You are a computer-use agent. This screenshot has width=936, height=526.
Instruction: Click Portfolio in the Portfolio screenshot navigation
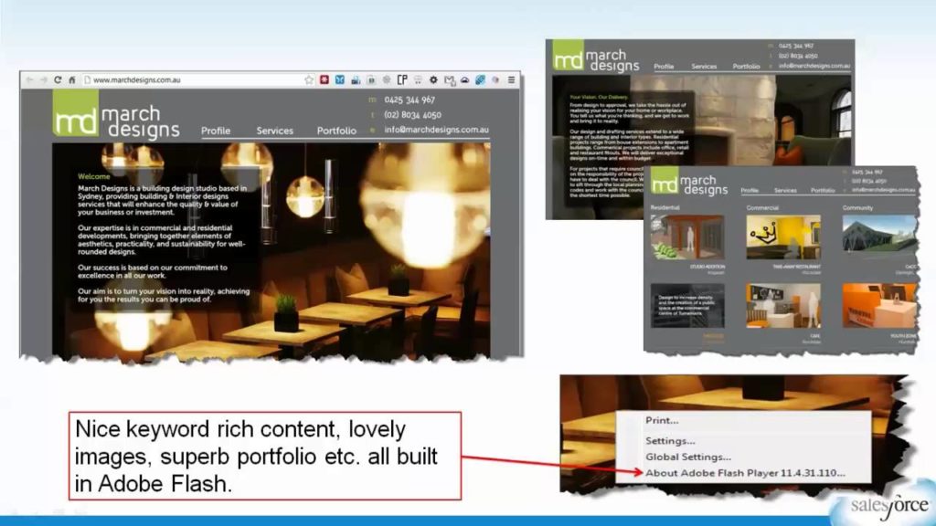pos(823,190)
